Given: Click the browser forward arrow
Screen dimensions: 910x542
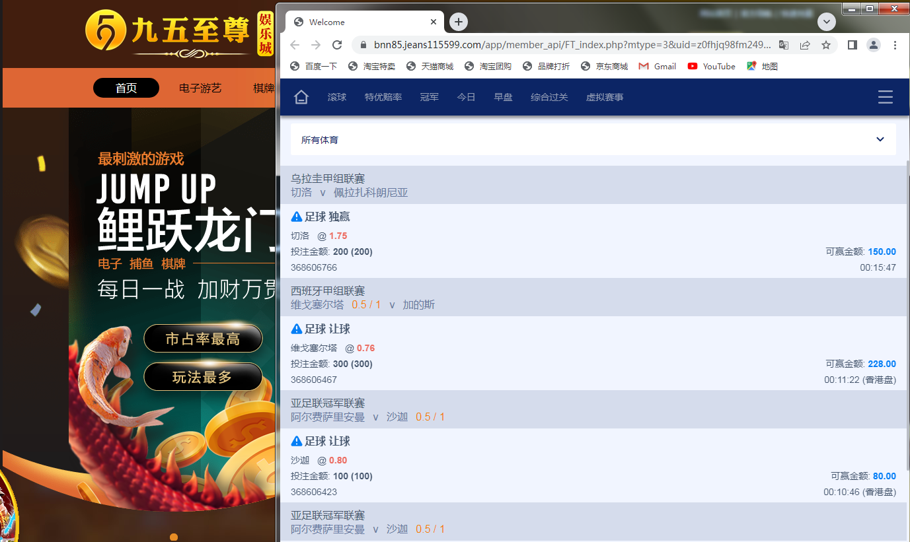Looking at the screenshot, I should click(x=316, y=45).
